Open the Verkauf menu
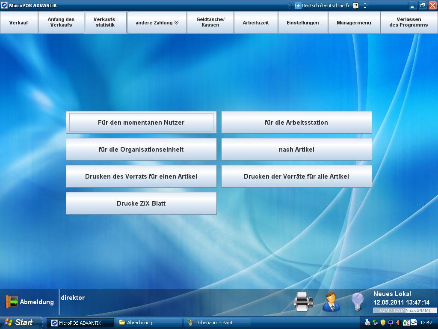Screen dimensions: 438x329 click(19, 23)
